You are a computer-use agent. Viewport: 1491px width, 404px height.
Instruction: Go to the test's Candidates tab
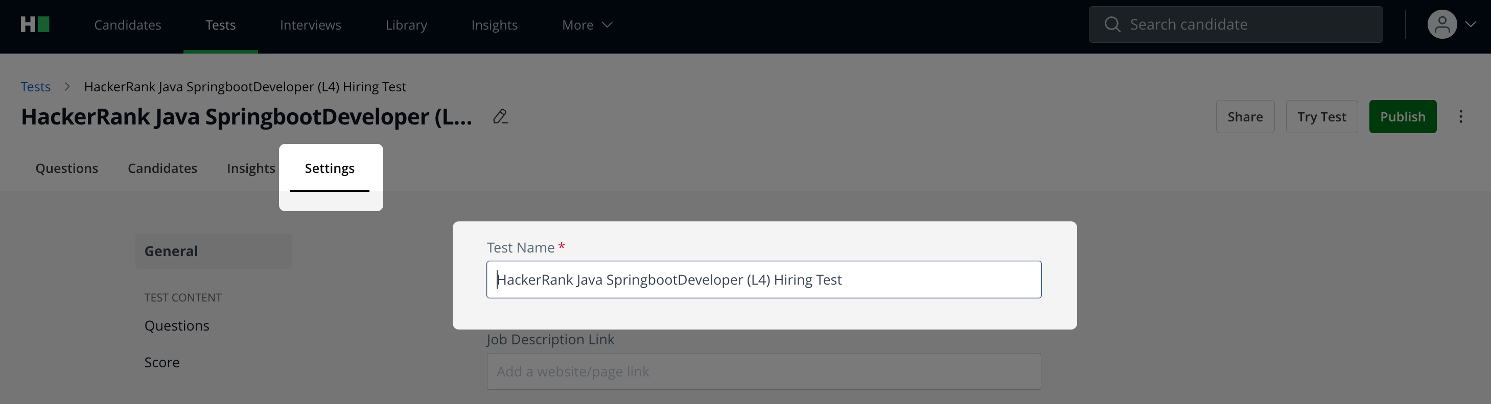click(x=162, y=168)
